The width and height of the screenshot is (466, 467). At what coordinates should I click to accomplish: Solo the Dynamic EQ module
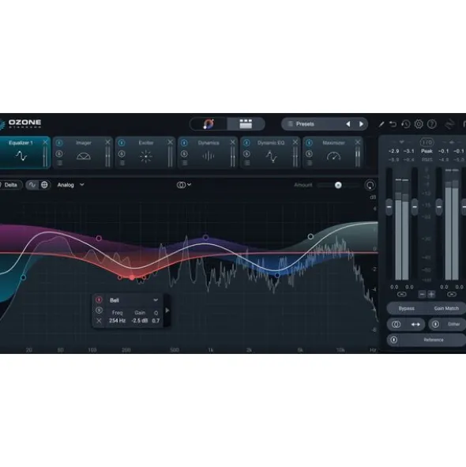click(246, 154)
